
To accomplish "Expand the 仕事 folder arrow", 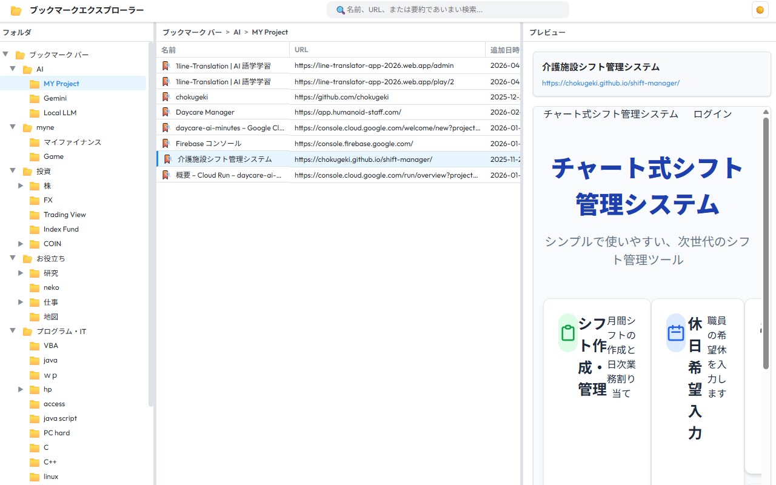I will [x=20, y=302].
